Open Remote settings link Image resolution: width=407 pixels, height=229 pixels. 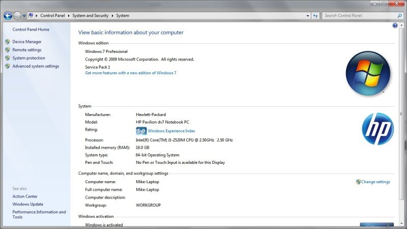(x=27, y=50)
